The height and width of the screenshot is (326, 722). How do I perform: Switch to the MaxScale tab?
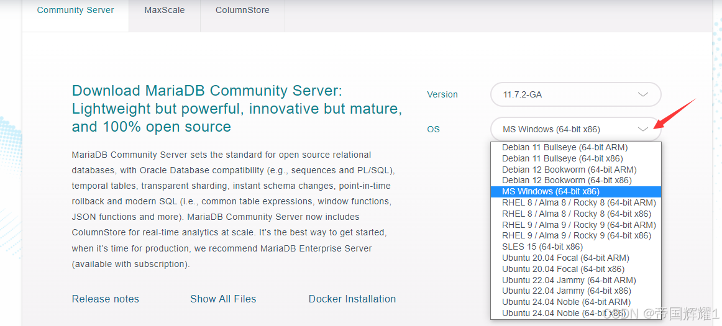[165, 10]
